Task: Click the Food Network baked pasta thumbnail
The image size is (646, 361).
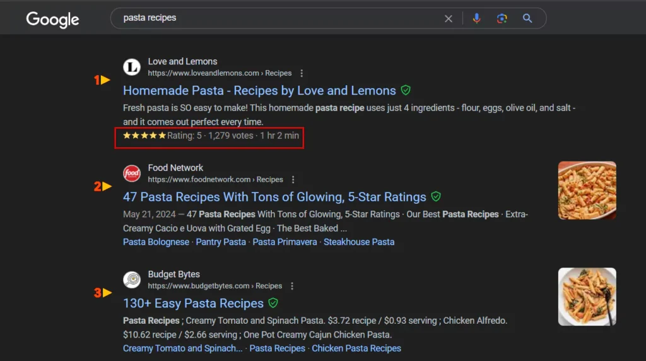Action: point(587,191)
